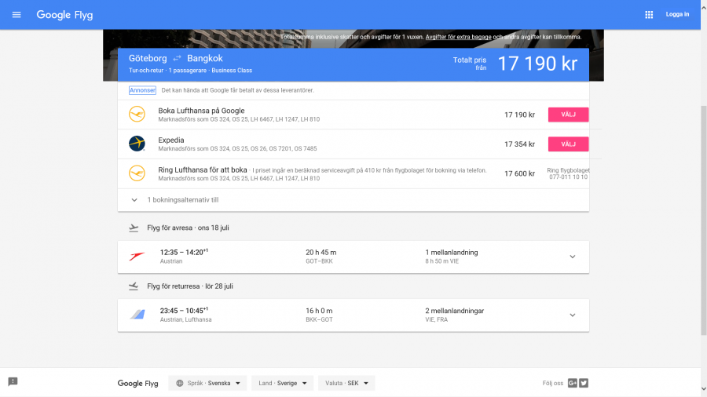Expand the 1 bokningsalternativ till row
707x397 pixels.
click(x=134, y=200)
